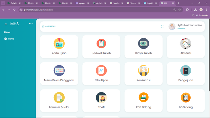Bookmark this page with the star icon
Screen dimensions: 210x118
[179, 10]
